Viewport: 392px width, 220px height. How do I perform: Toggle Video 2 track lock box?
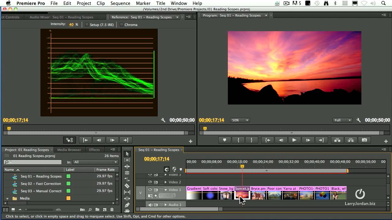161,182
